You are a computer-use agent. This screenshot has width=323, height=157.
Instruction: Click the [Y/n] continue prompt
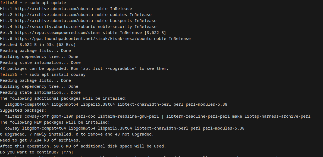point(67,152)
